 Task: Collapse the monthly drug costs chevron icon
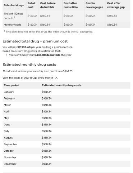tap(56, 78)
